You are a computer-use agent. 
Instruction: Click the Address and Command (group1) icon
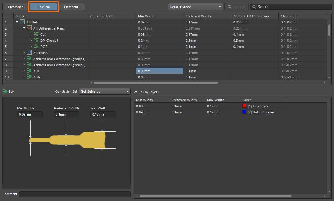pyautogui.click(x=29, y=59)
